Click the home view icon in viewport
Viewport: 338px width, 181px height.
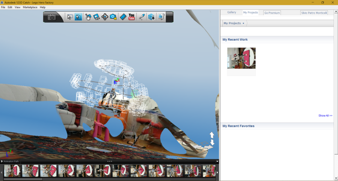[204, 143]
